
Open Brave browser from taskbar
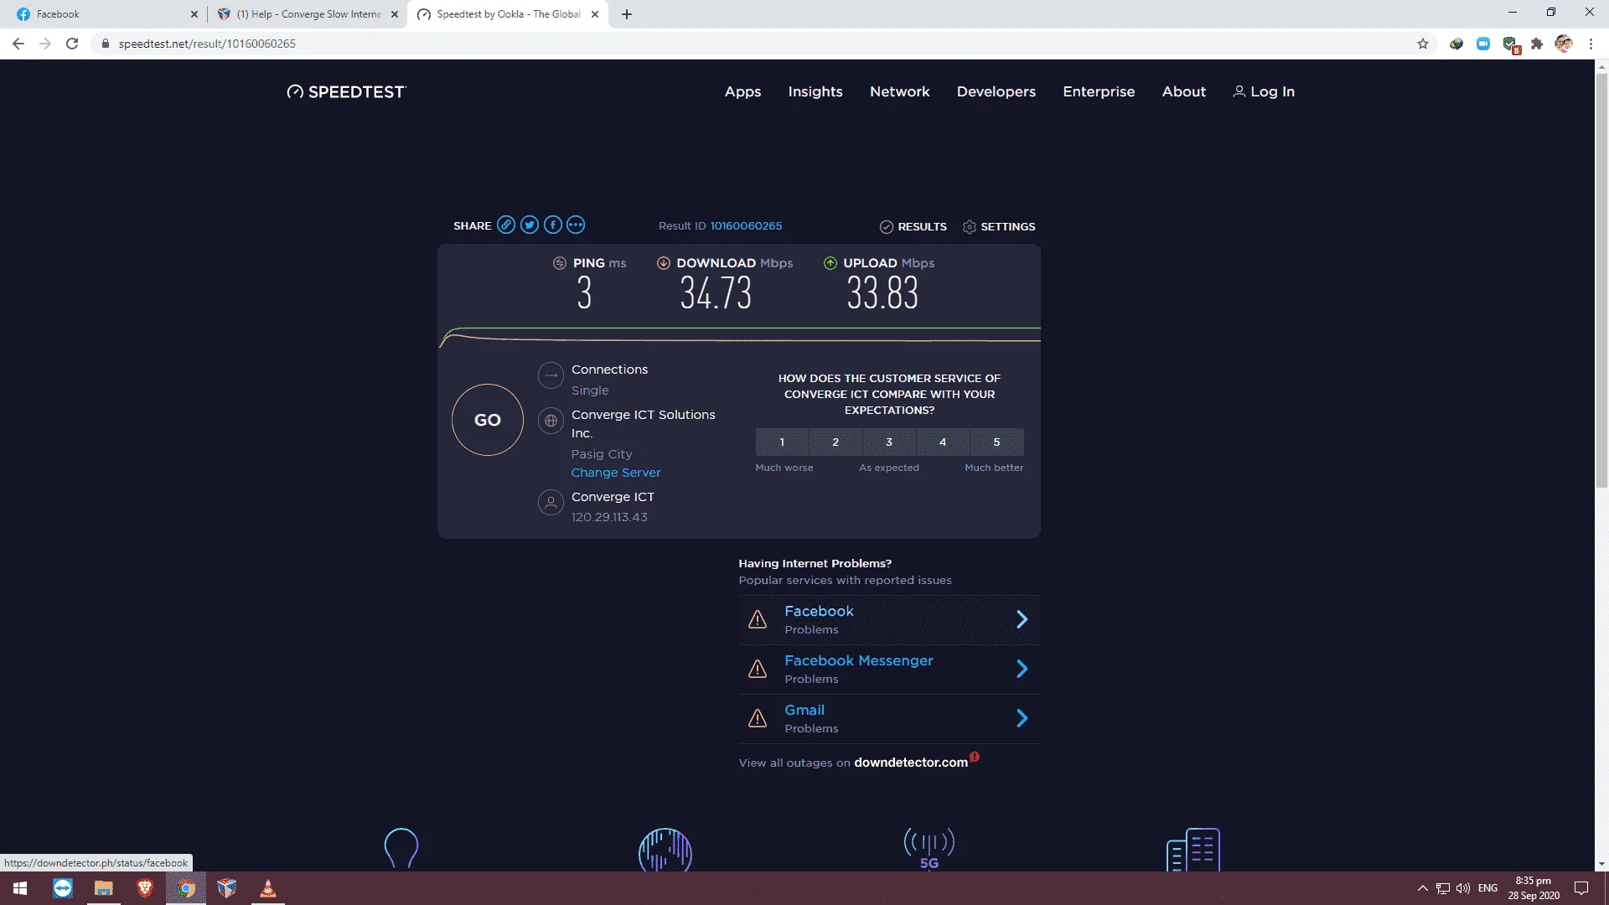(x=145, y=888)
